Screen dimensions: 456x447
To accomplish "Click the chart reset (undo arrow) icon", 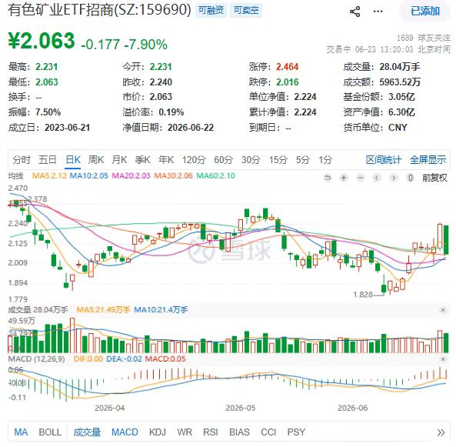I will [x=328, y=178].
